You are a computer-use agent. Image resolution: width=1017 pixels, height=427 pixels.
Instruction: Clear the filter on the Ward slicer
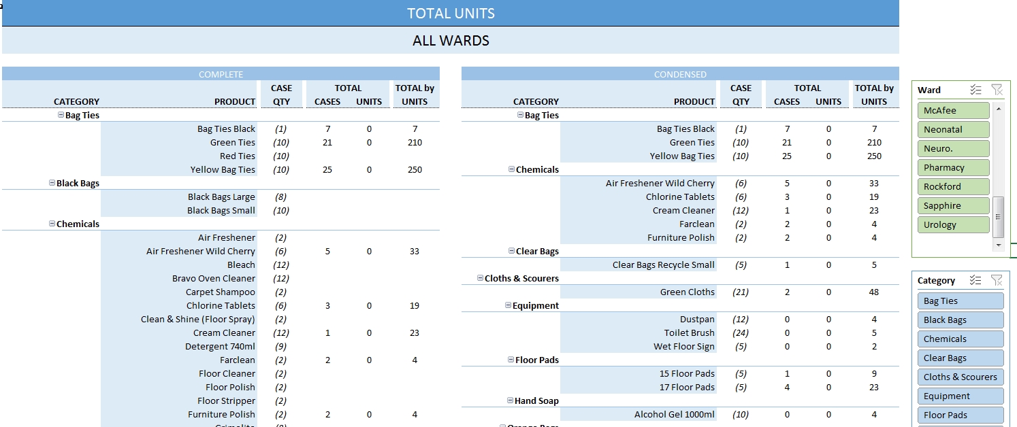[997, 90]
